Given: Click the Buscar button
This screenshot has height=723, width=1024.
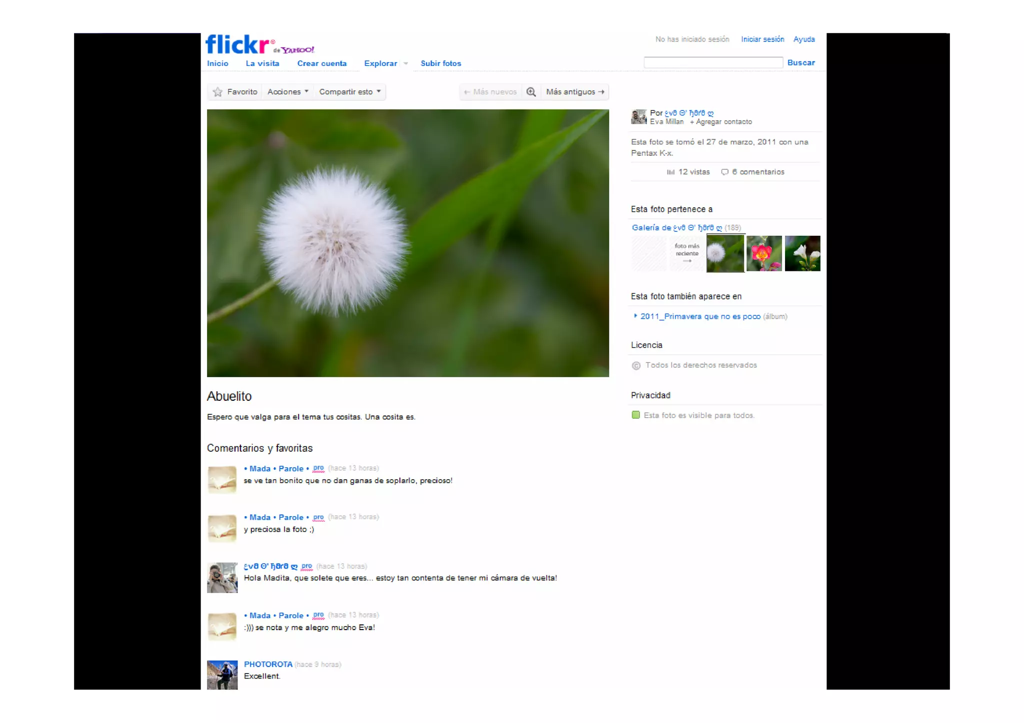Looking at the screenshot, I should 801,62.
